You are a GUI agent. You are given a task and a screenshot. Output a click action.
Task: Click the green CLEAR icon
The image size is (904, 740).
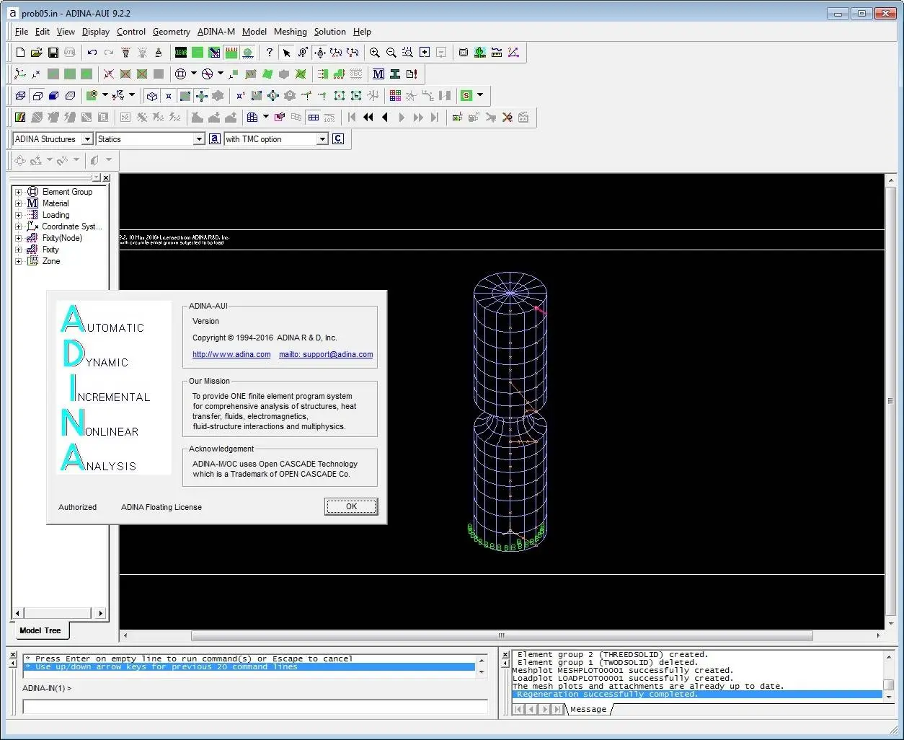tap(181, 53)
